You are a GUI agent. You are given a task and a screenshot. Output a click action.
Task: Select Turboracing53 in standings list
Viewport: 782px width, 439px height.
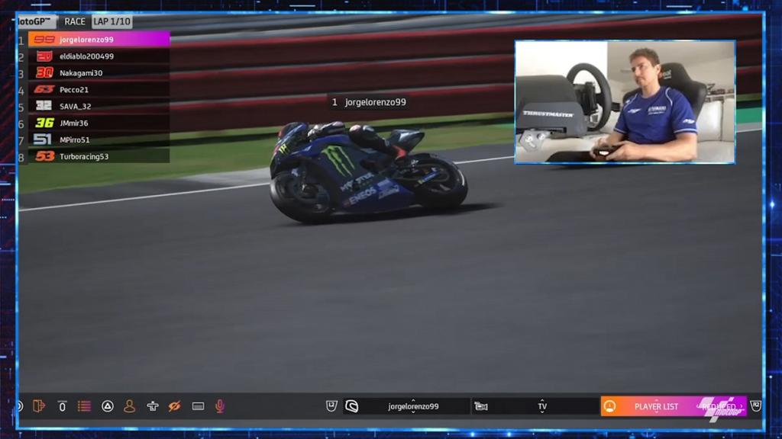99,156
